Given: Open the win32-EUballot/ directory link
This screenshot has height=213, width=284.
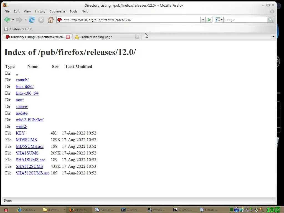Looking at the screenshot, I should click(x=30, y=120).
